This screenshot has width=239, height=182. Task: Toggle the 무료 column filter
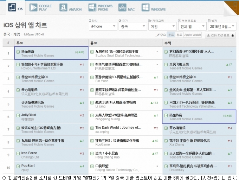pos(171,35)
